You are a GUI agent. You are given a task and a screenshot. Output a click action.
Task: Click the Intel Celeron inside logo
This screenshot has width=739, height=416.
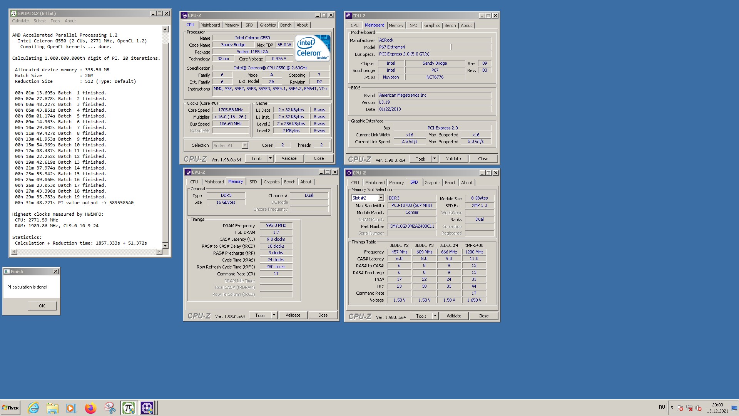pos(313,48)
